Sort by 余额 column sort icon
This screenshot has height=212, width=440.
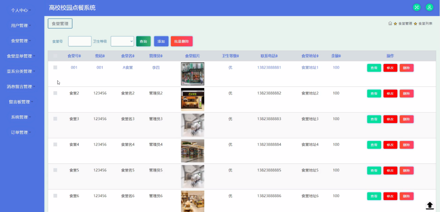pyautogui.click(x=340, y=56)
